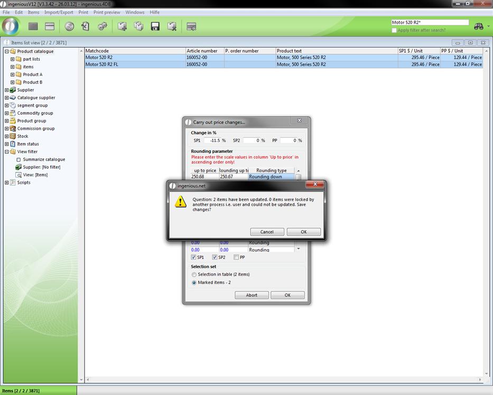493x395 pixels.
Task: Expand the Stock tree node
Action: point(7,136)
